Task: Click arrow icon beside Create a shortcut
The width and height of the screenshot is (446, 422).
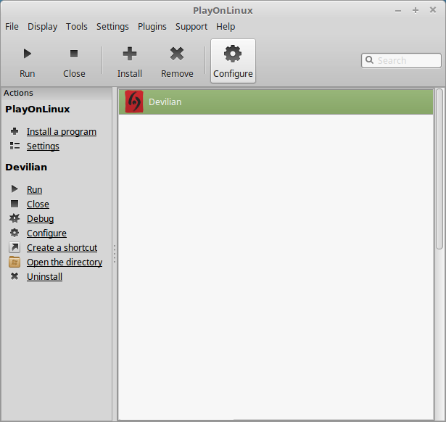Action: [15, 247]
